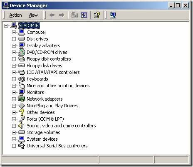Image resolution: width=193 pixels, height=167 pixels.
Task: Click the Ports plug icon
Action: tap(22, 119)
